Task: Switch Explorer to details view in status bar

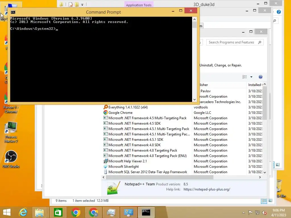Action: pos(264,201)
